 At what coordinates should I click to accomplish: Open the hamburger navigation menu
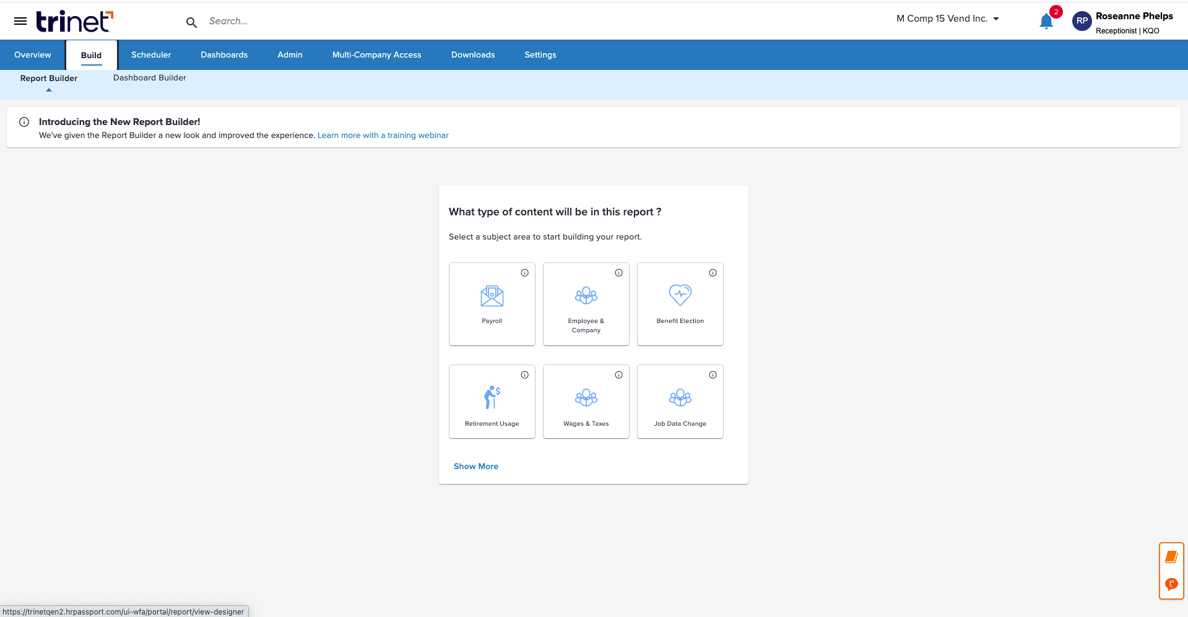(20, 20)
